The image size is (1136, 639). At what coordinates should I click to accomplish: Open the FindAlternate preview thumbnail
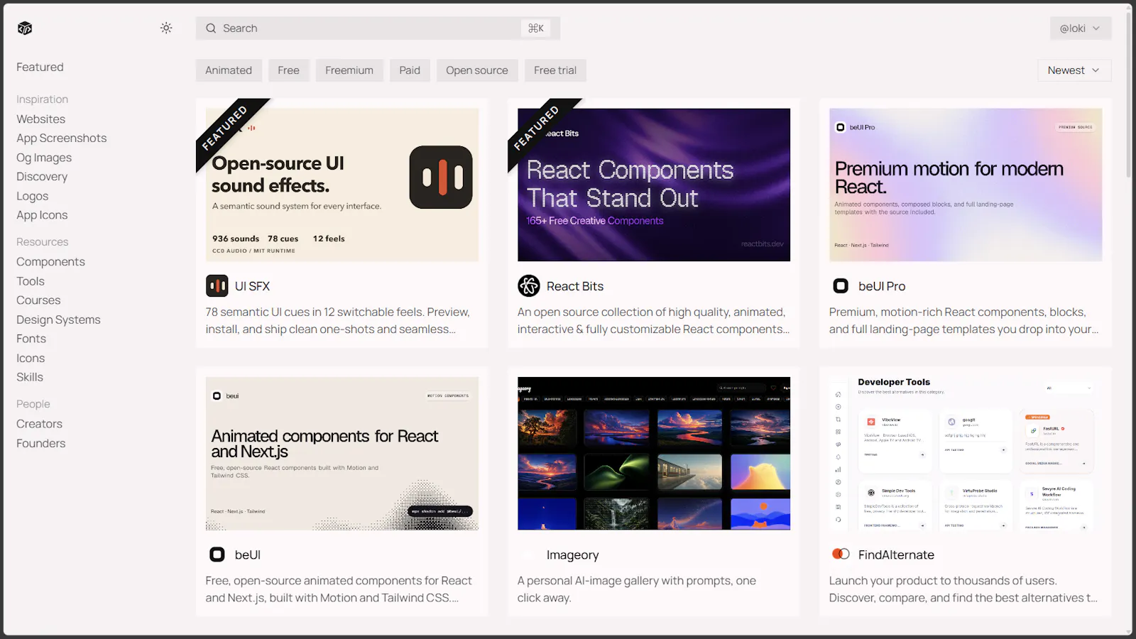point(966,454)
